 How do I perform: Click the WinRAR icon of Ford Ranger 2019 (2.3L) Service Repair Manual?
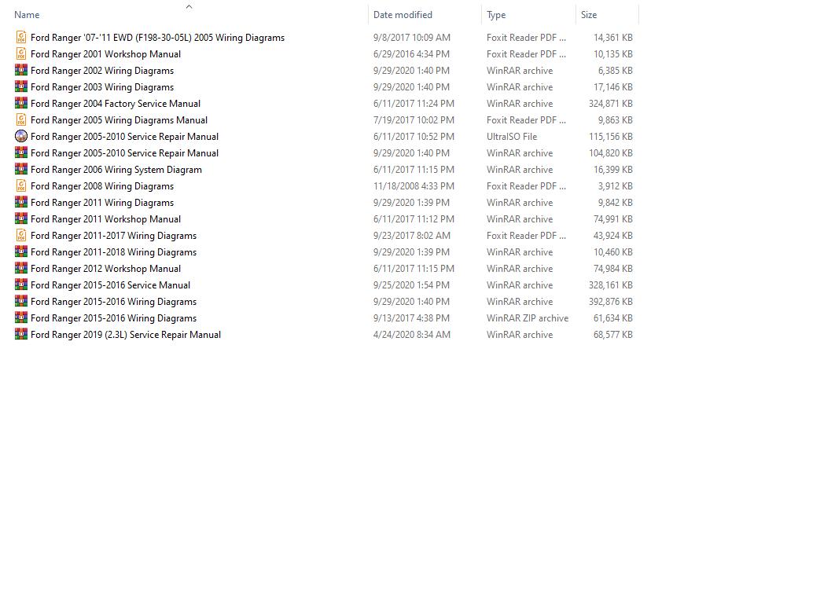pos(21,335)
